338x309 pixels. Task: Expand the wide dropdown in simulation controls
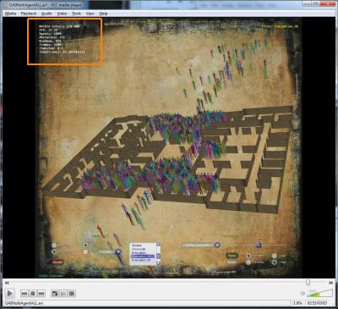coord(200,245)
